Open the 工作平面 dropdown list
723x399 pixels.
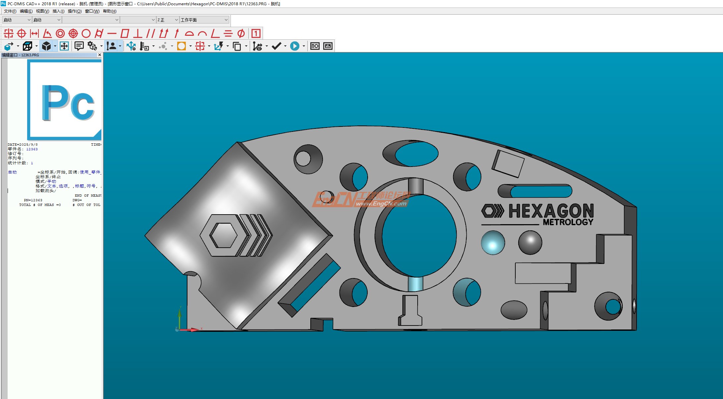(x=226, y=20)
